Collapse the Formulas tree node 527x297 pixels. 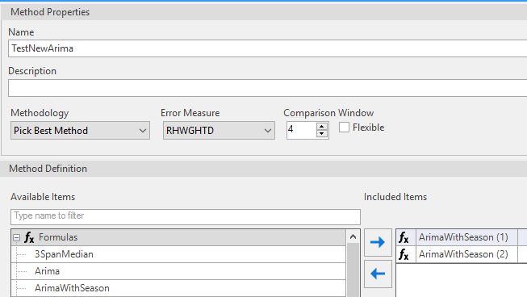click(16, 238)
